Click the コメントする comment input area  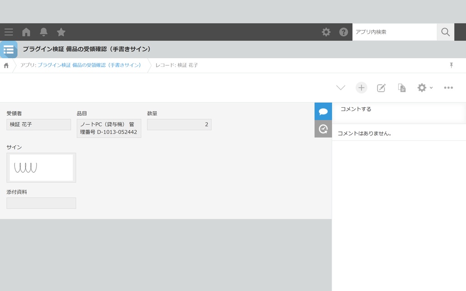399,113
